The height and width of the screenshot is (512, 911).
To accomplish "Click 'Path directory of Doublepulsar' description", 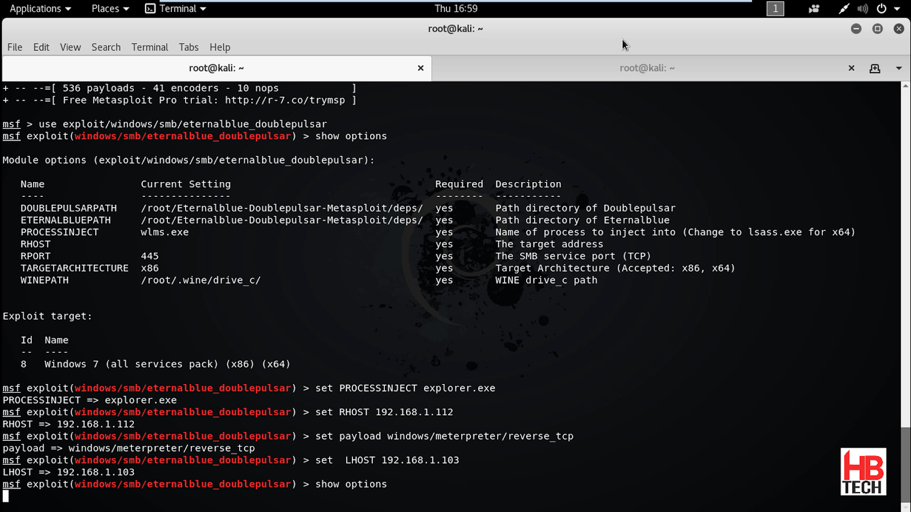I will [585, 208].
